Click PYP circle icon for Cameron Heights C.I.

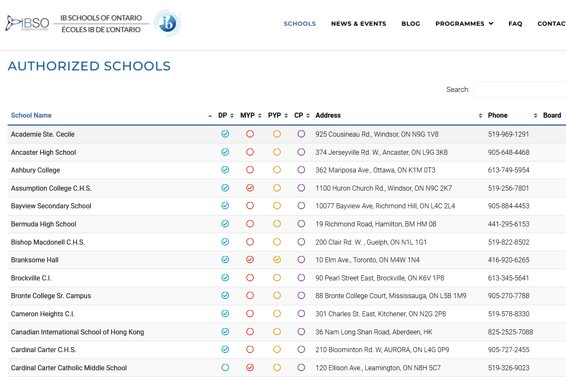tap(277, 314)
